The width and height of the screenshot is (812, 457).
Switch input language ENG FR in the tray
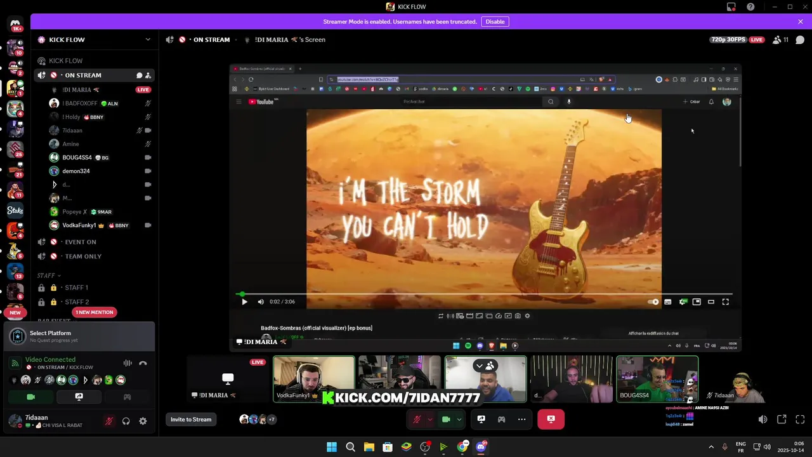pos(740,447)
